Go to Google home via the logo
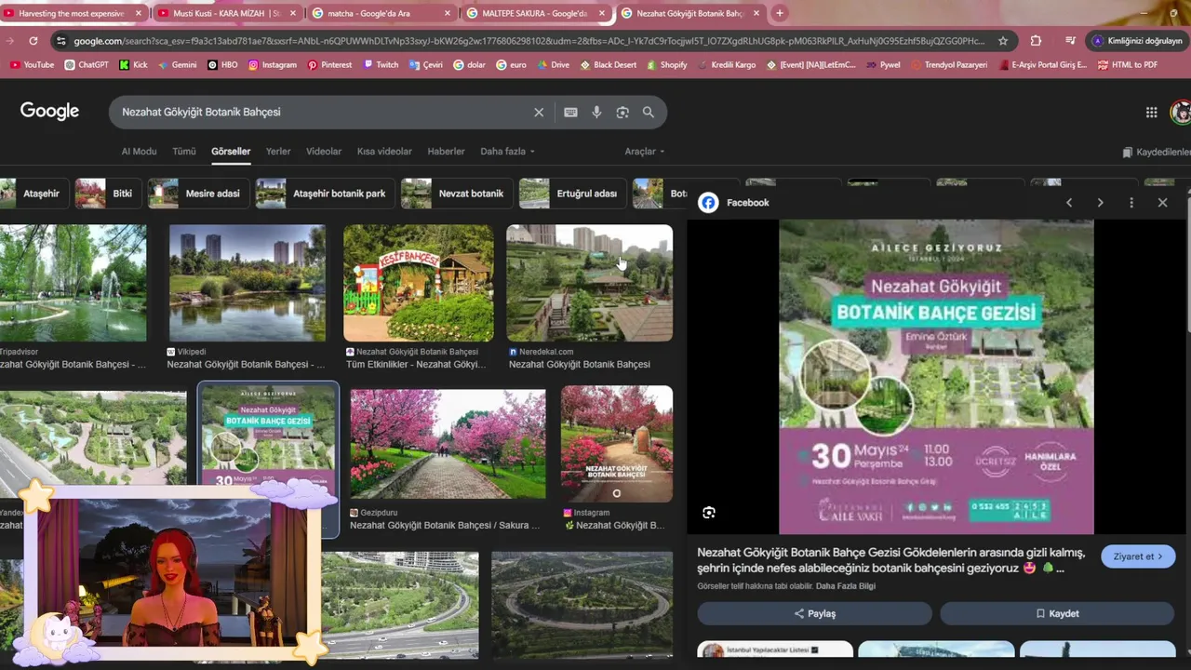The width and height of the screenshot is (1191, 670). (x=49, y=112)
